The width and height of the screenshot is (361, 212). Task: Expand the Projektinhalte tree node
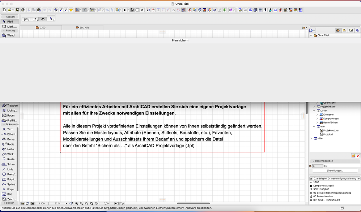pos(314,107)
